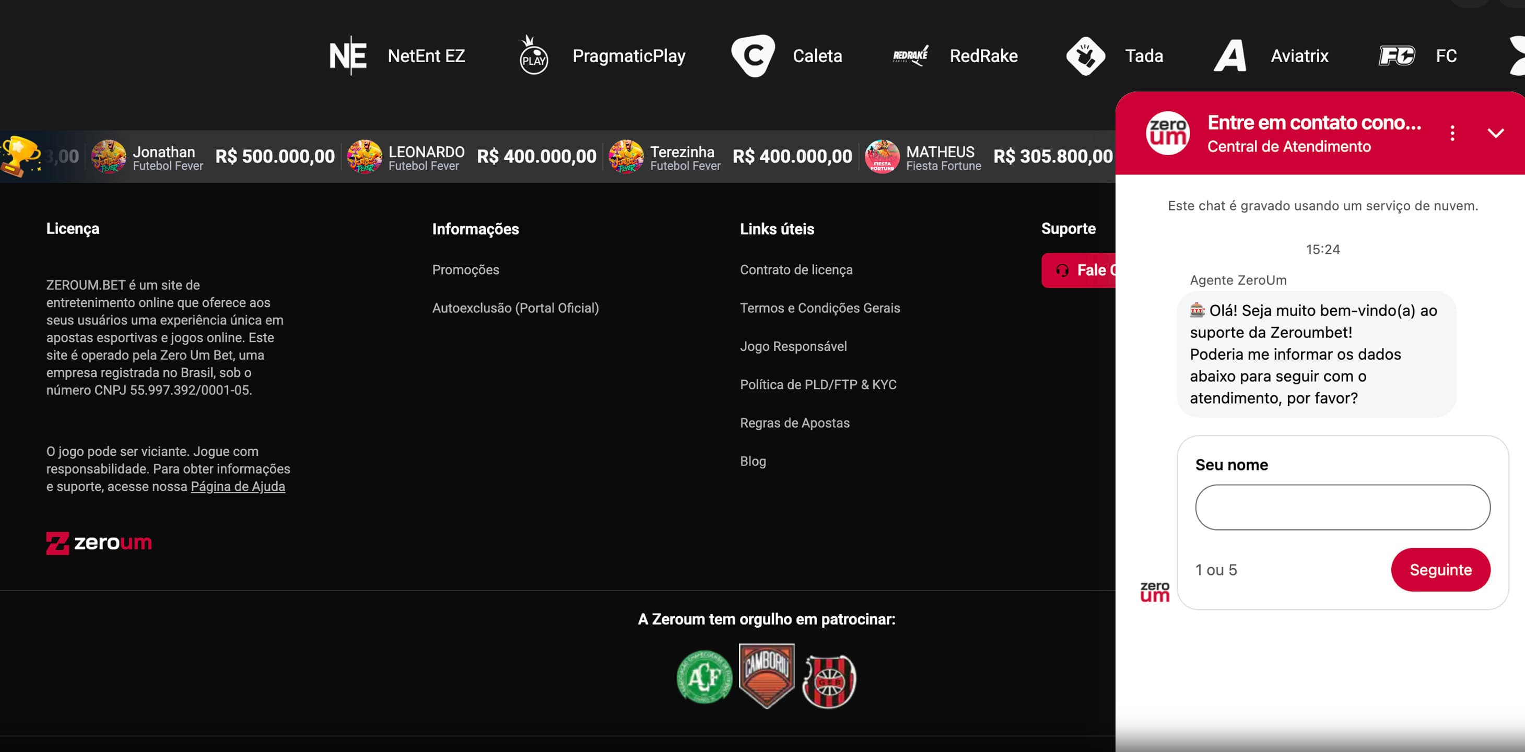Click the 15:24 chat timestamp

pos(1322,250)
